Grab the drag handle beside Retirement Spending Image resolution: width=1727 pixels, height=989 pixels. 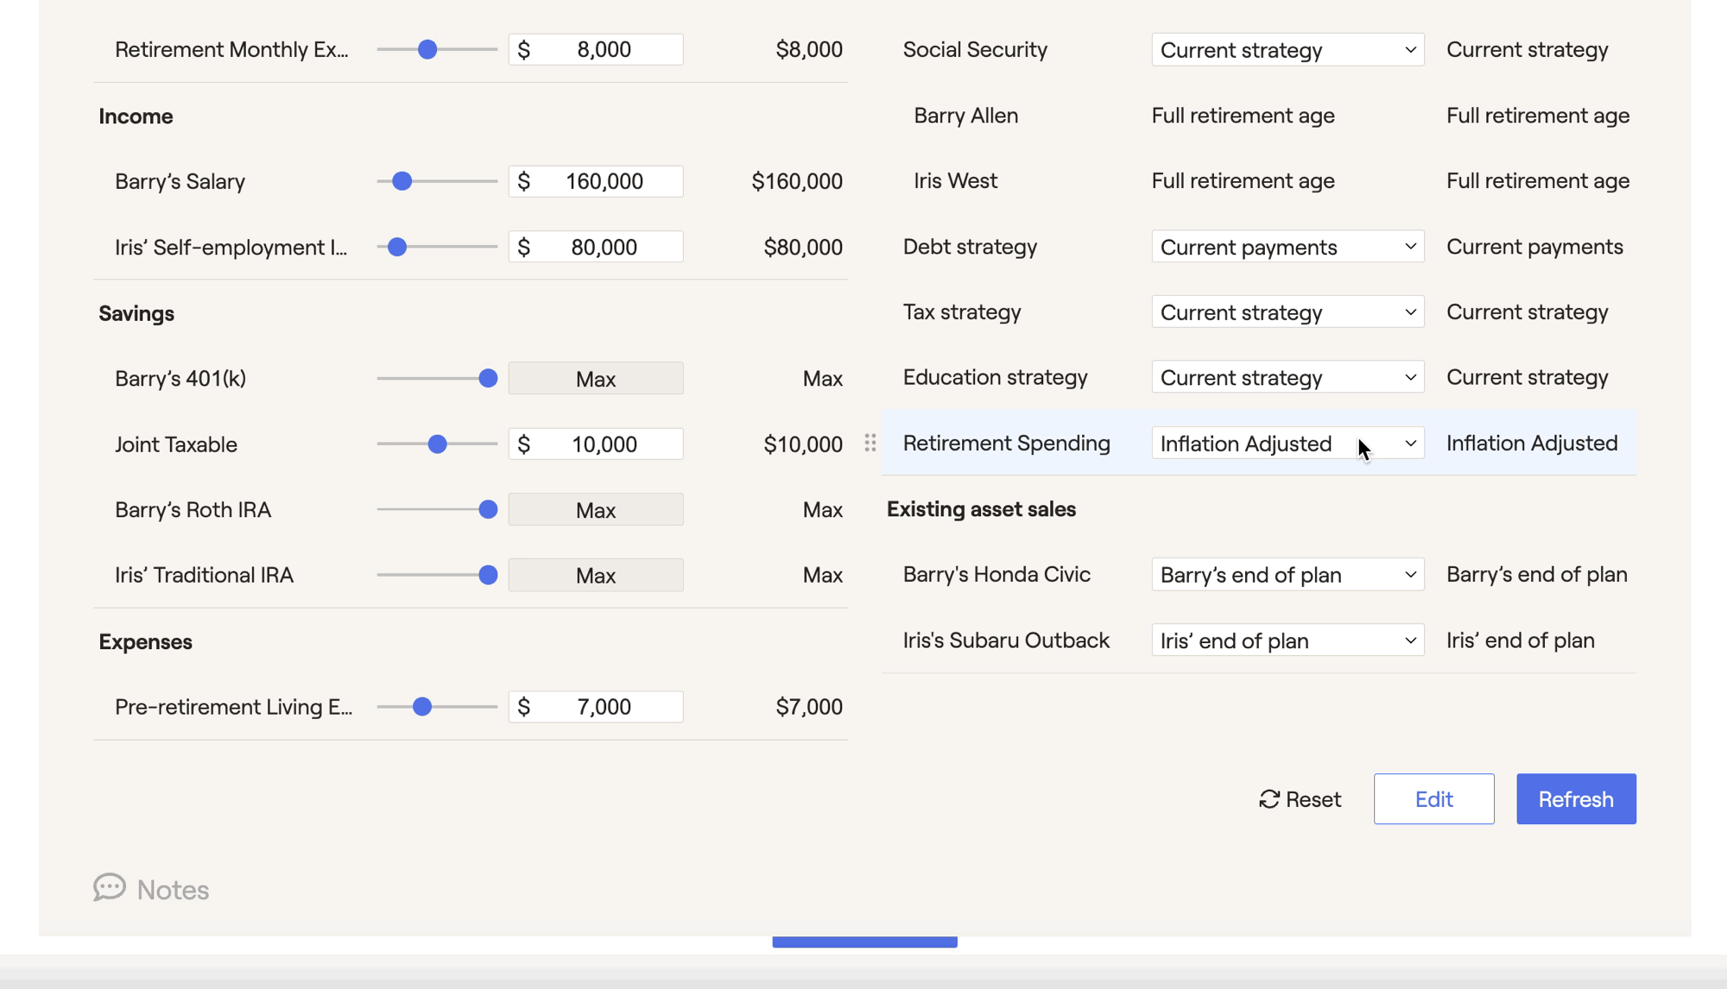tap(870, 443)
